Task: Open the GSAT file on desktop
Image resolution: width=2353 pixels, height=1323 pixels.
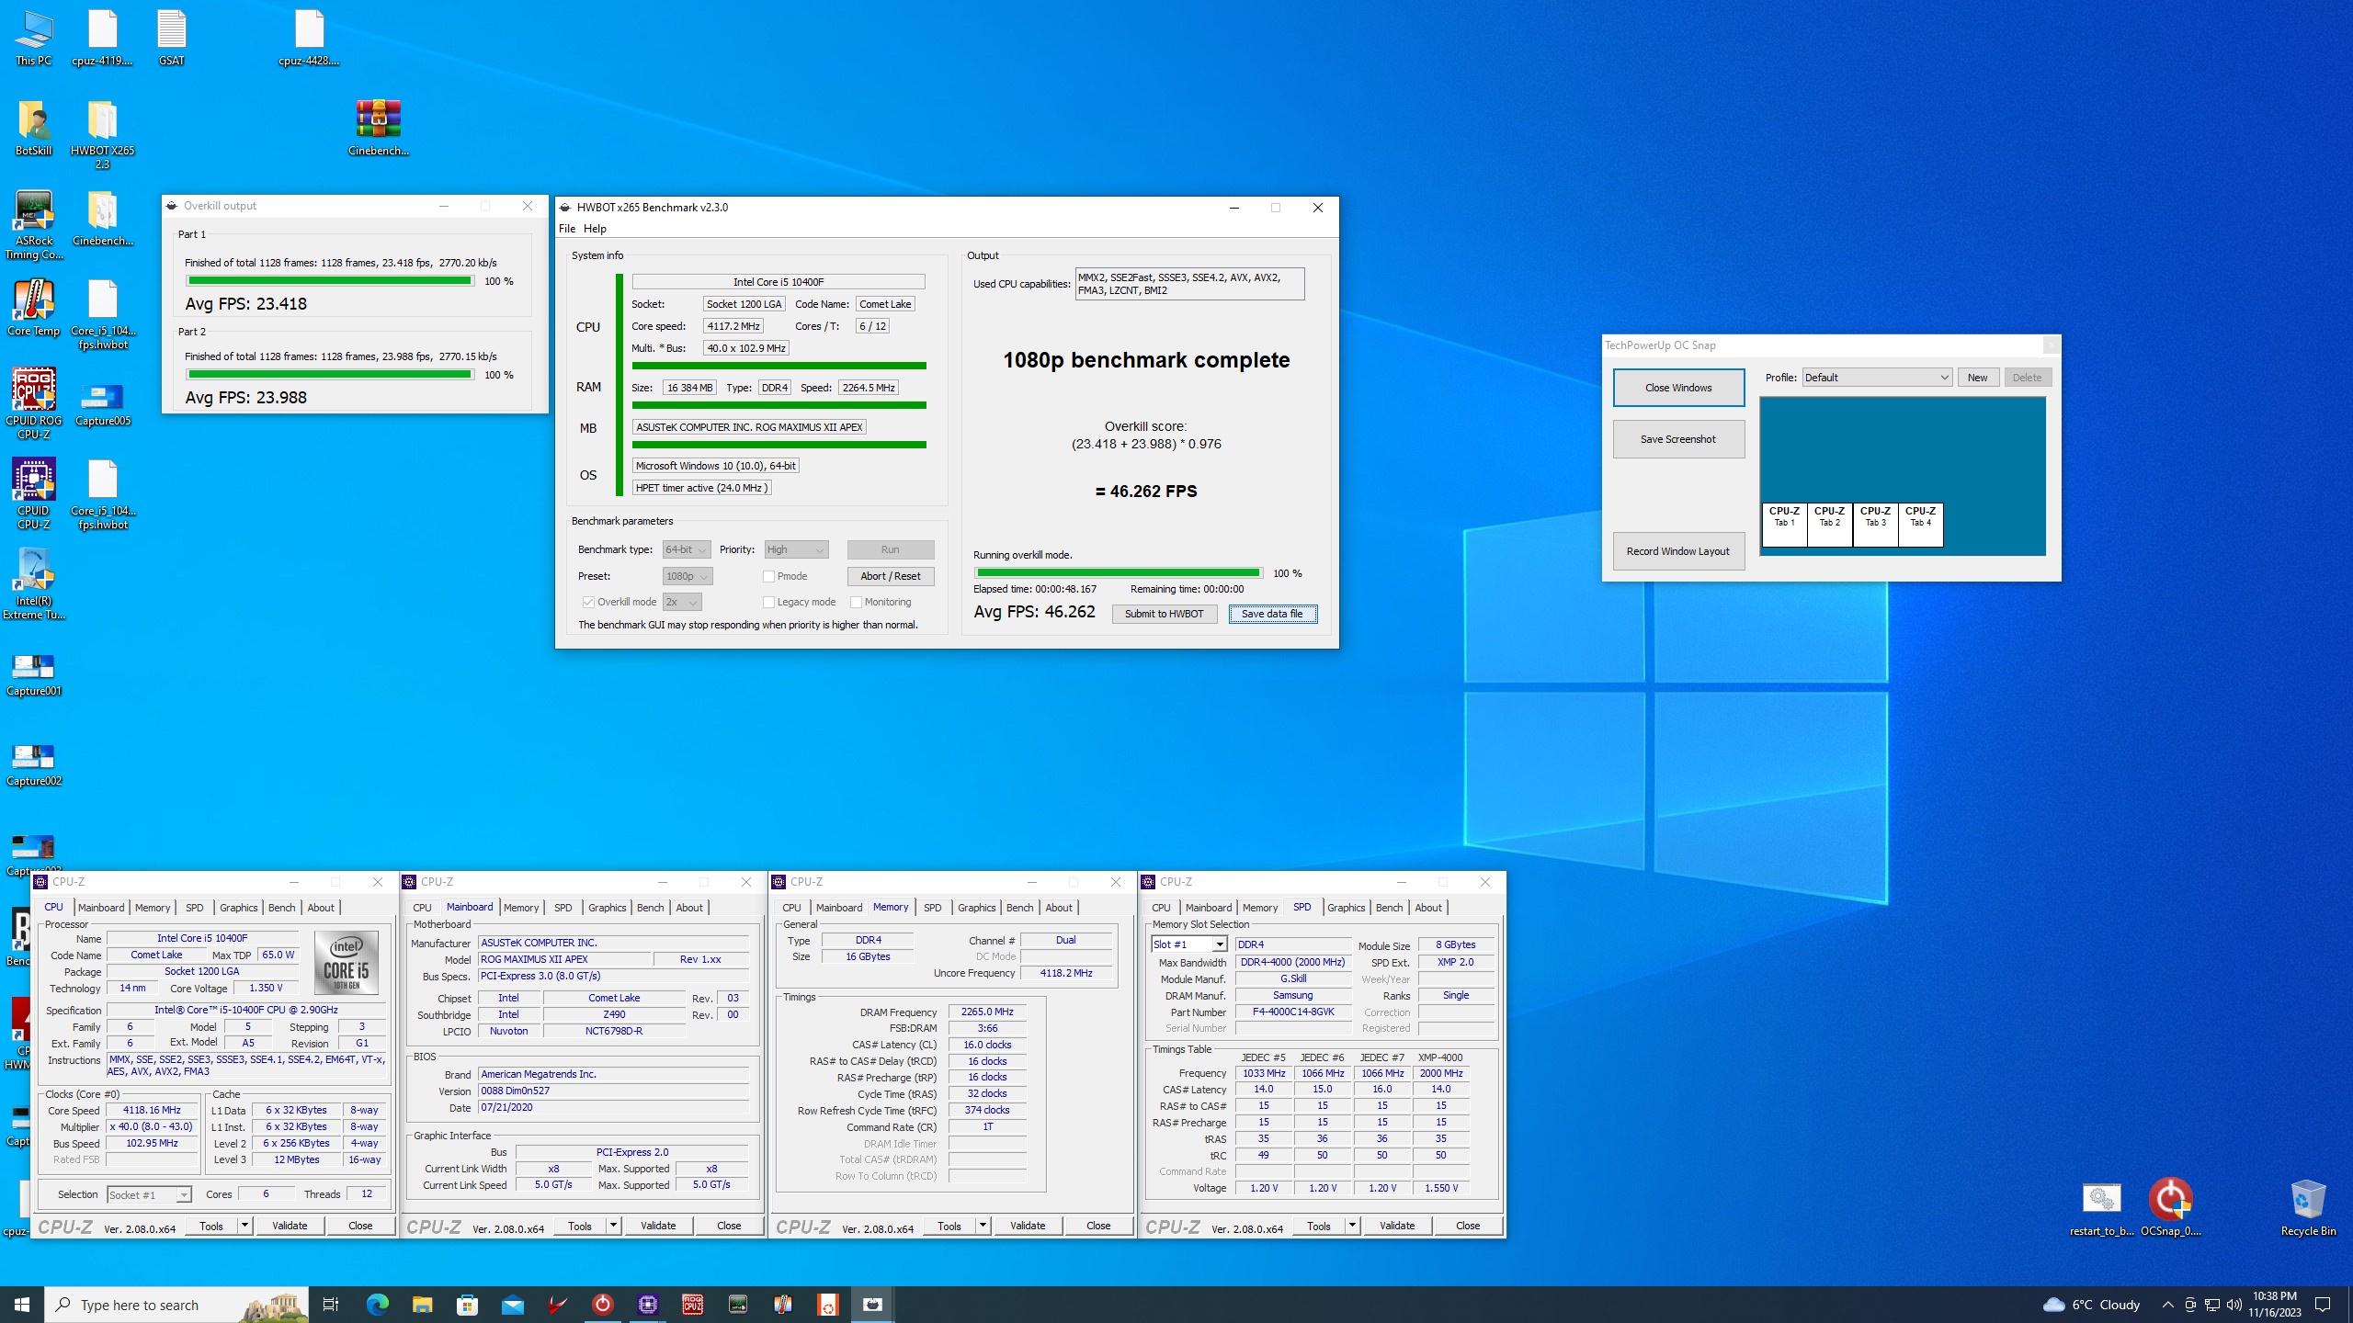Action: click(171, 38)
